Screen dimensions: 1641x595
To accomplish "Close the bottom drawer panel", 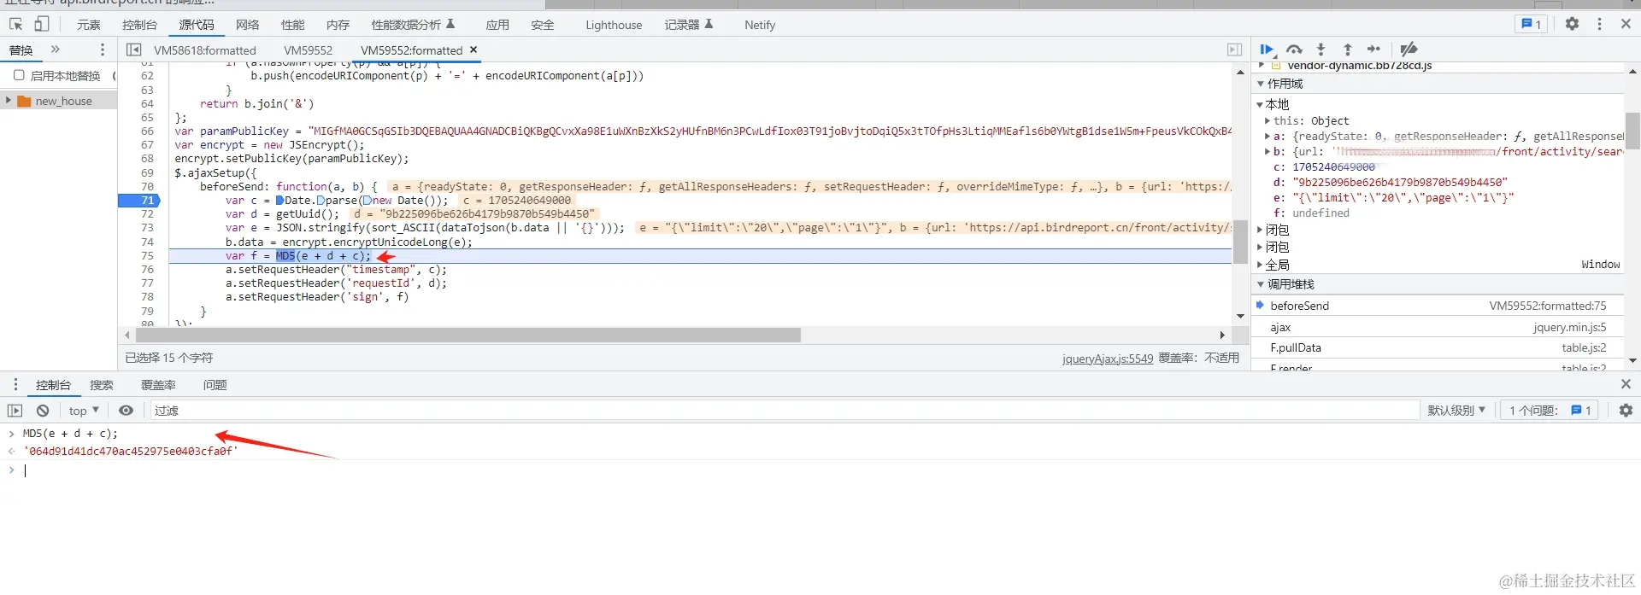I will pyautogui.click(x=1626, y=384).
